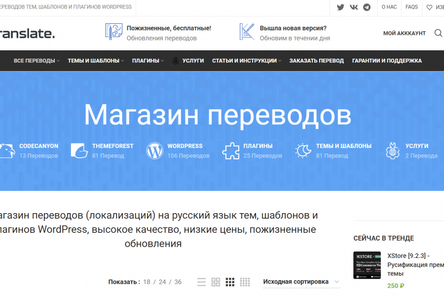Viewport: 444px width, 296px height.
Task: Switch to three-column grid view icon
Action: tap(230, 282)
